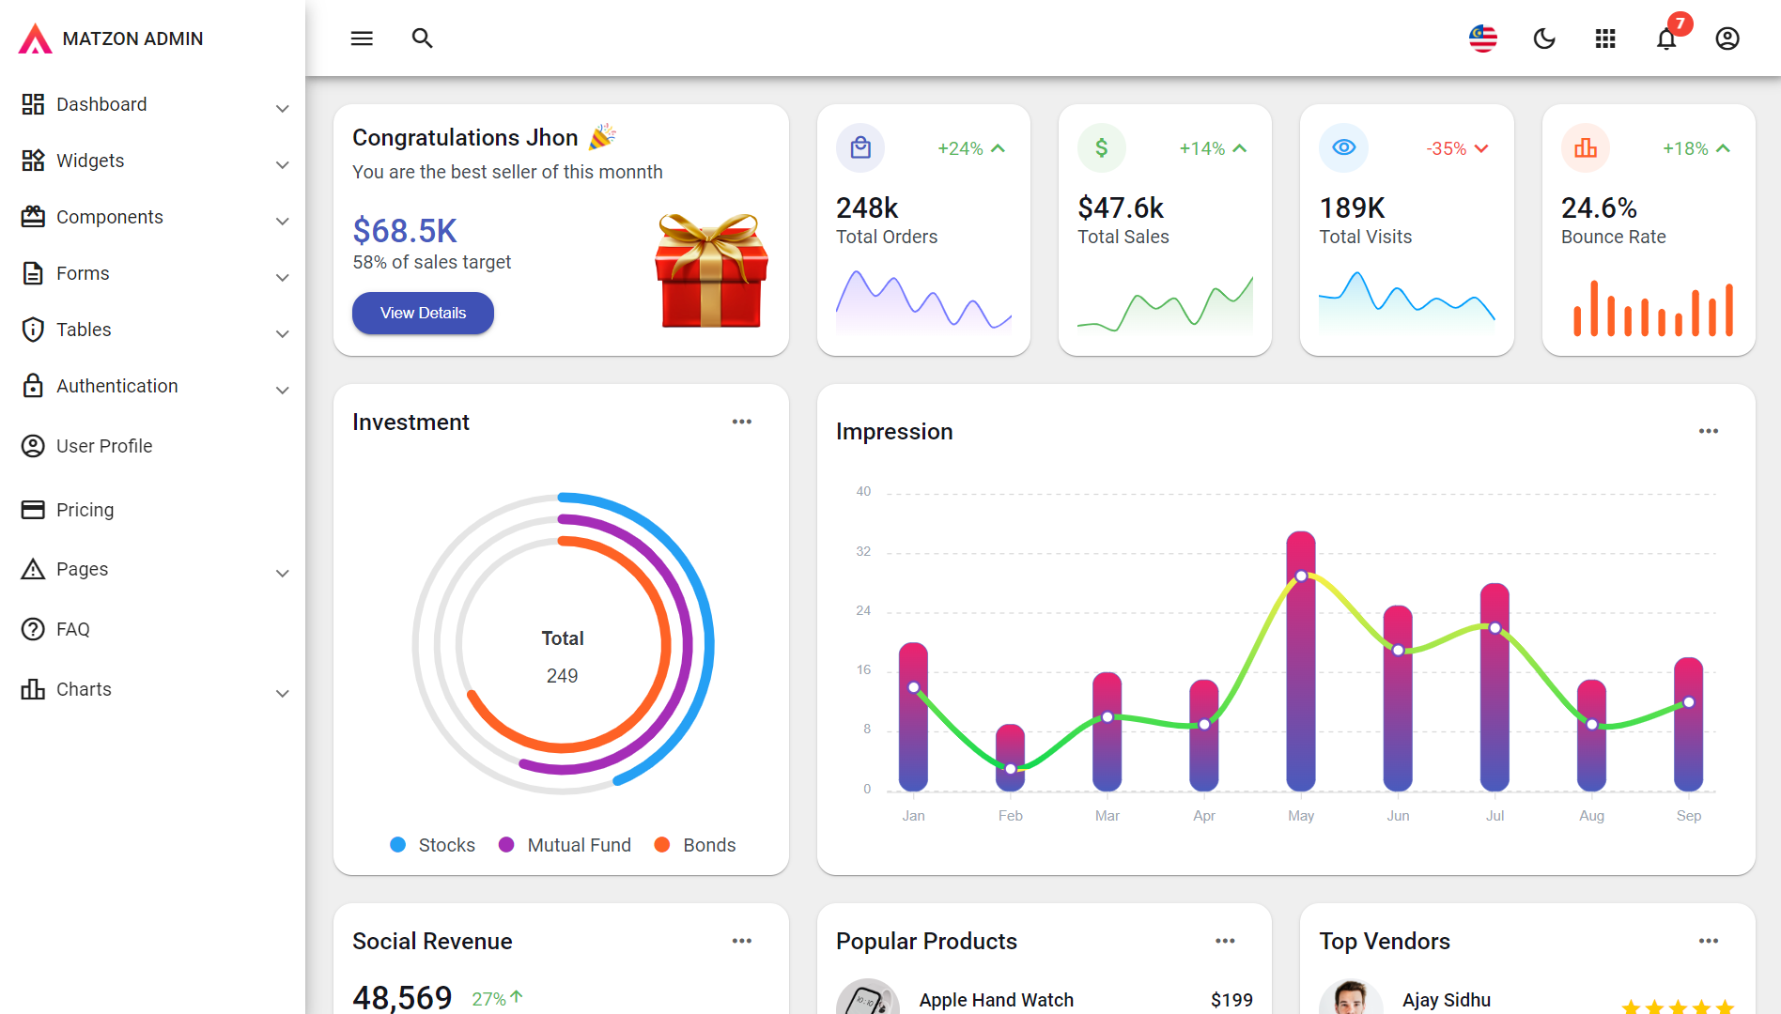The height and width of the screenshot is (1014, 1781).
Task: Open the user account icon
Action: pyautogui.click(x=1727, y=38)
